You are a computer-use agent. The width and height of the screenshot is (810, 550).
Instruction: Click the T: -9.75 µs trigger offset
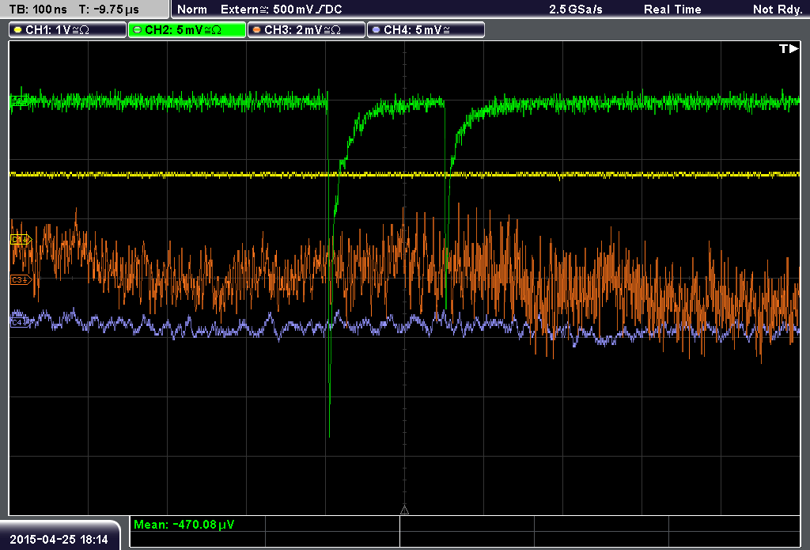[108, 9]
